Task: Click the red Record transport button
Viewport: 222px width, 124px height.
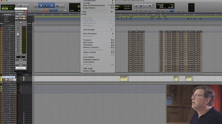Action: [x=150, y=6]
